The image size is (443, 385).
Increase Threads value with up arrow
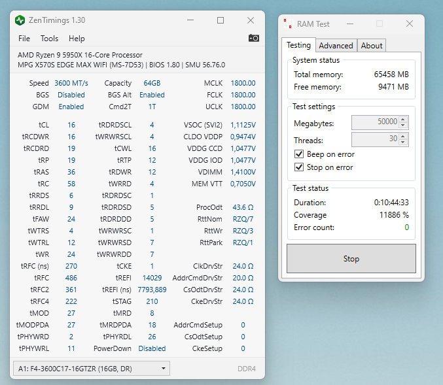click(403, 136)
